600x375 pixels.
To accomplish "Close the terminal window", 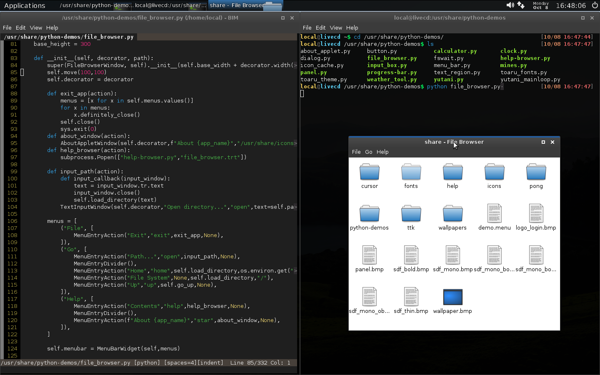I will 592,18.
